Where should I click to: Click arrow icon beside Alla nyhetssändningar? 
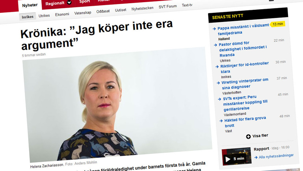(256, 157)
